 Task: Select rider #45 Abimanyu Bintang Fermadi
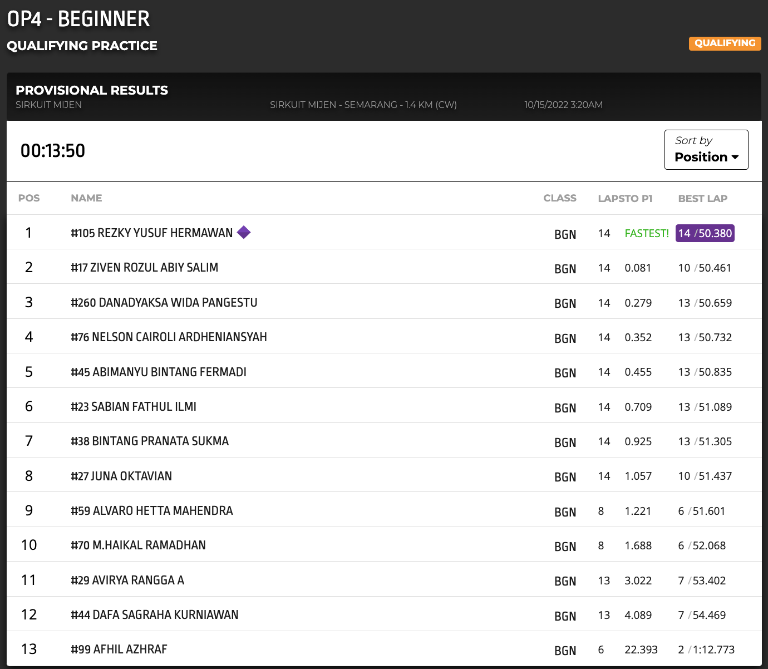coord(158,372)
